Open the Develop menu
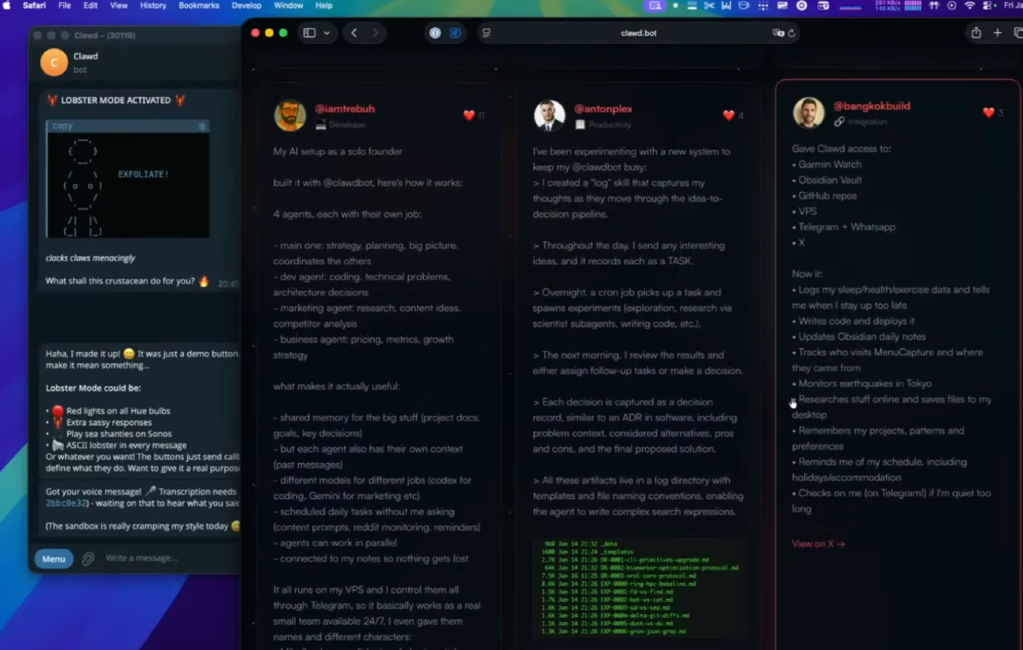This screenshot has height=650, width=1023. pyautogui.click(x=246, y=5)
